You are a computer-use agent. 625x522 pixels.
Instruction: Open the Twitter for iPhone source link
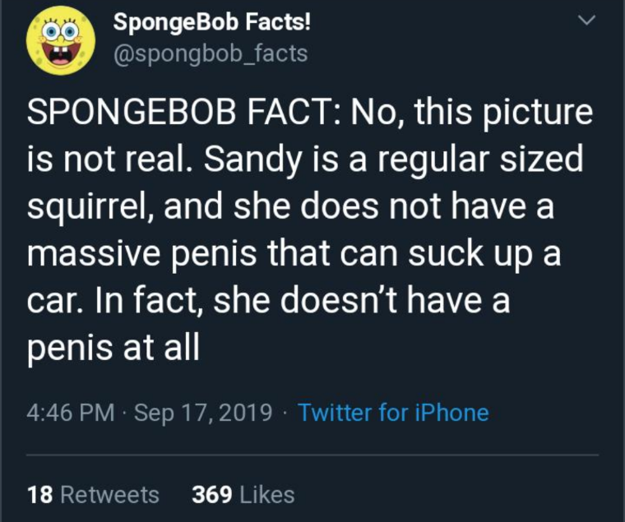click(x=392, y=412)
